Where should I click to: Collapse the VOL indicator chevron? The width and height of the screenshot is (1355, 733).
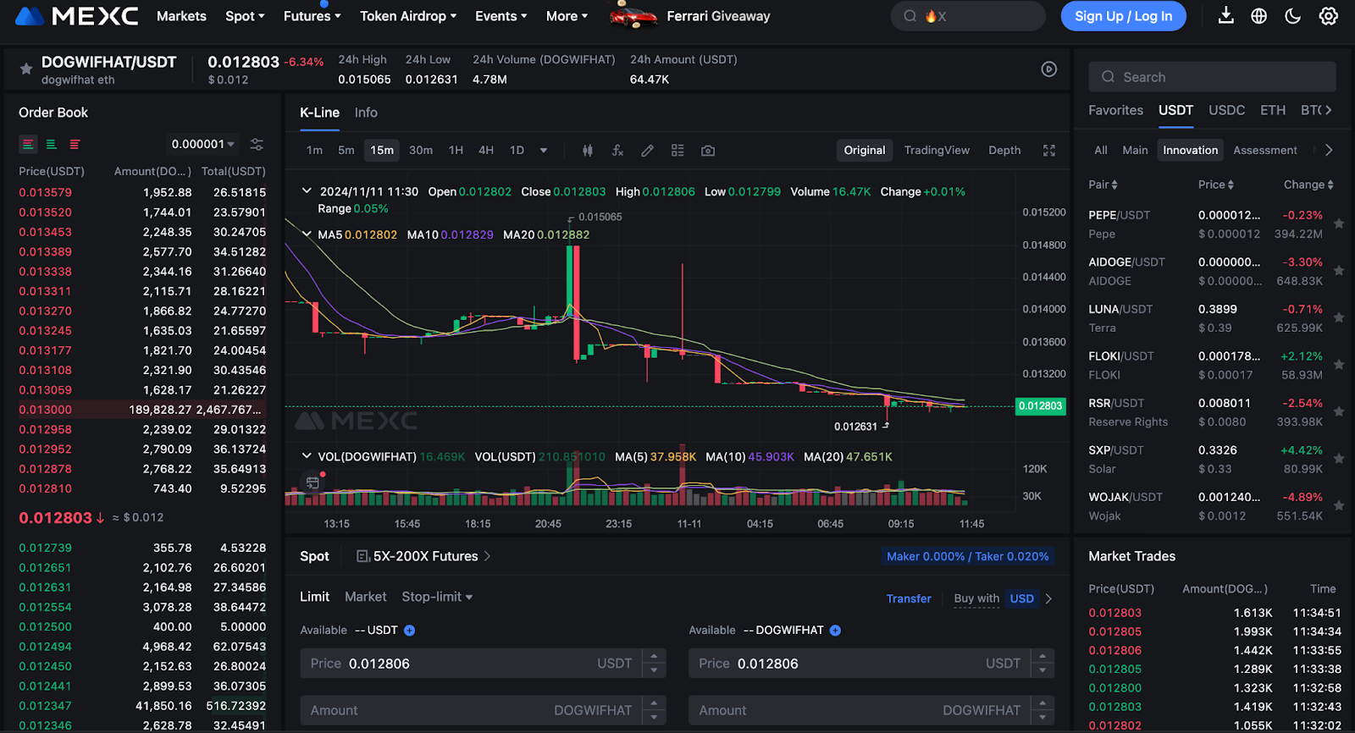pos(307,456)
